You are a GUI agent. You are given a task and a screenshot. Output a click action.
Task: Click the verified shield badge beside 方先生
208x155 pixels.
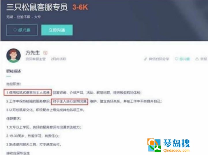45,53
